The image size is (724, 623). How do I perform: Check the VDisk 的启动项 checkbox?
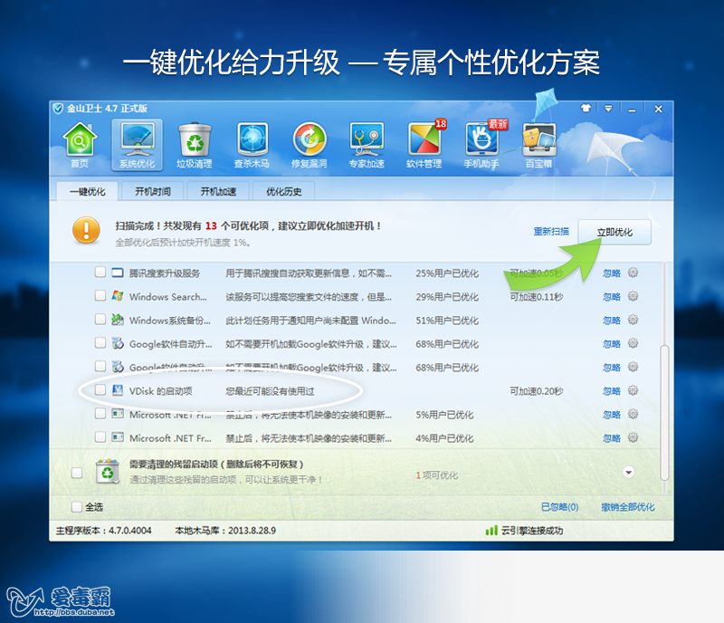[100, 389]
